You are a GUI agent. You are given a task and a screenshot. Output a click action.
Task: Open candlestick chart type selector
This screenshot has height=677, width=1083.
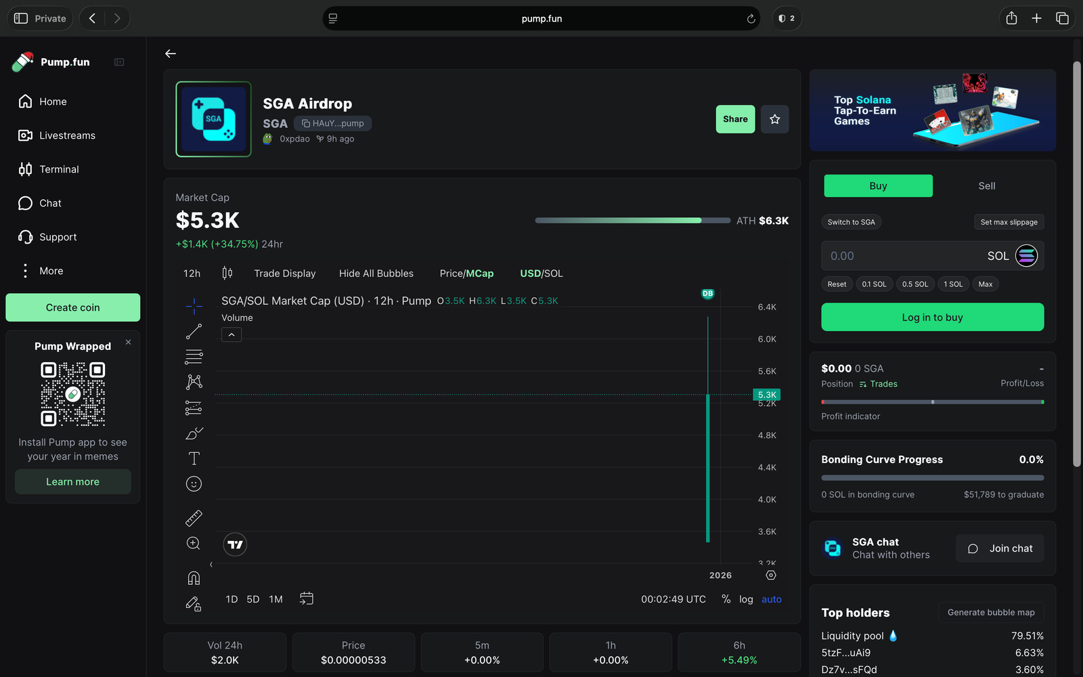[227, 274]
